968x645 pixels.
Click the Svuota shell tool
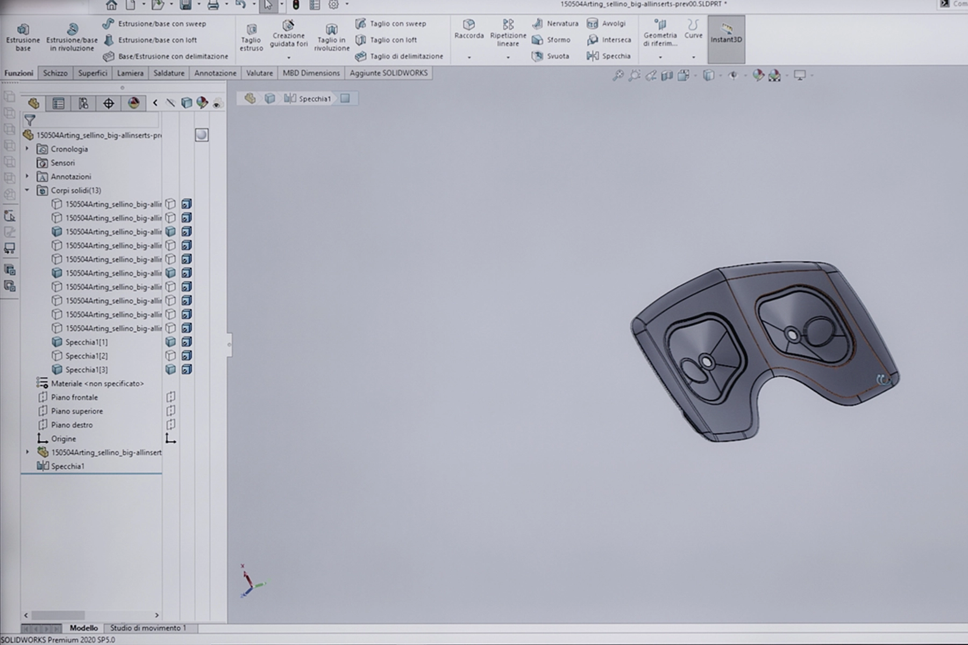550,56
